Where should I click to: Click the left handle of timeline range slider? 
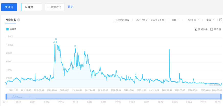[6, 97]
